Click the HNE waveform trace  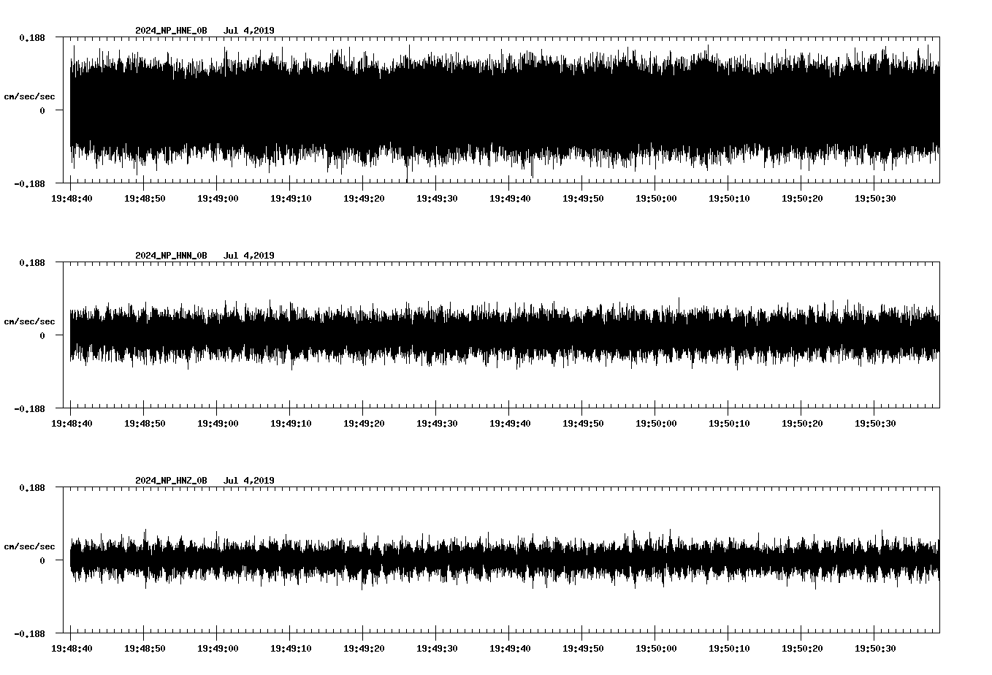click(504, 110)
